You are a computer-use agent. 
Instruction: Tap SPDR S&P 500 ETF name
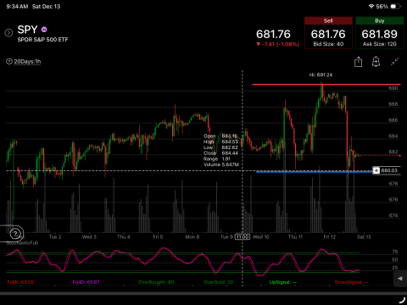click(42, 40)
